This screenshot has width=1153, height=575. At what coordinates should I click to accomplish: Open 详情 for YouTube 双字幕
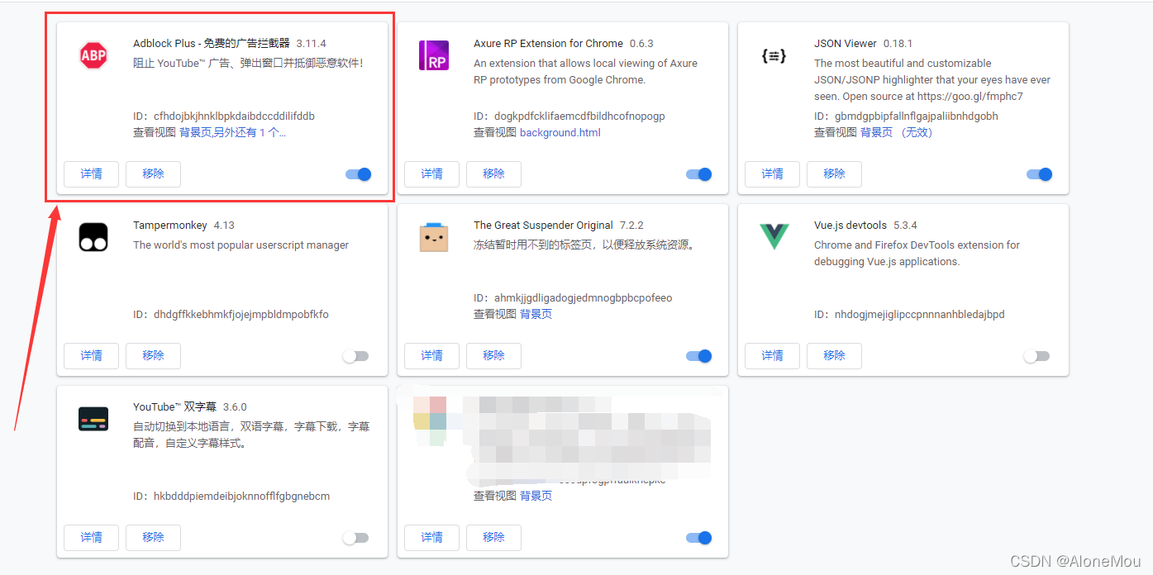pyautogui.click(x=92, y=538)
